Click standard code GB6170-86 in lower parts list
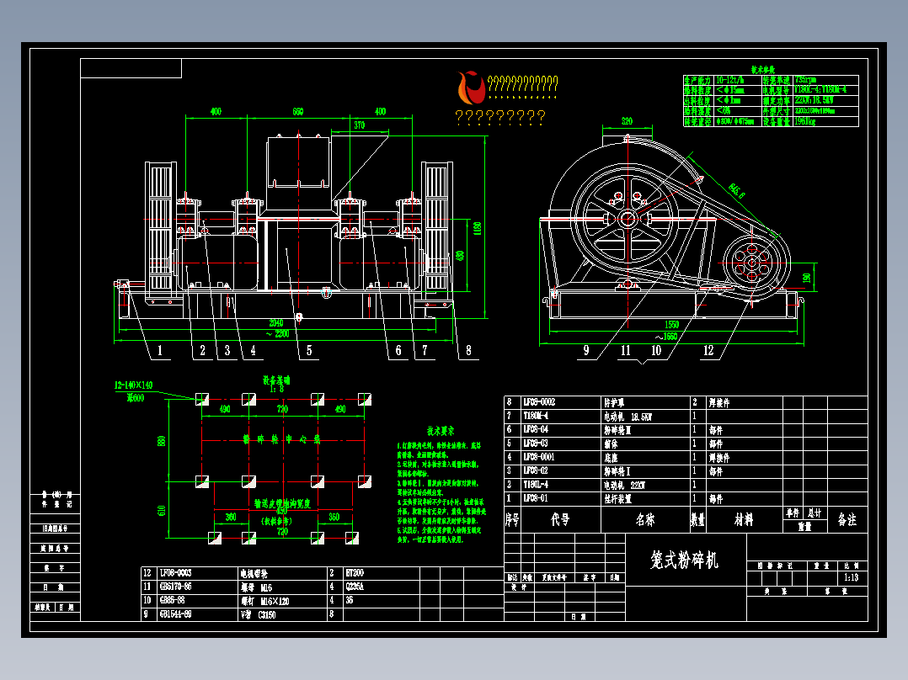Image resolution: width=908 pixels, height=680 pixels. point(175,587)
